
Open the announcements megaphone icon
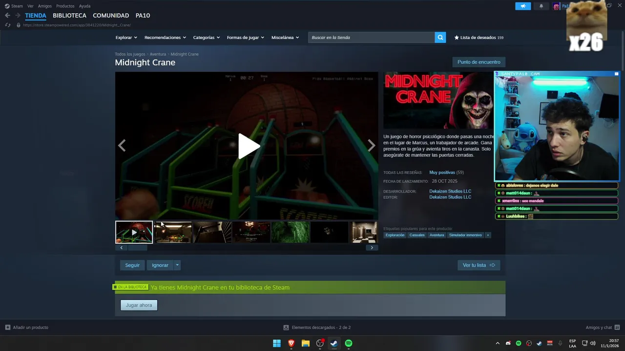[523, 6]
